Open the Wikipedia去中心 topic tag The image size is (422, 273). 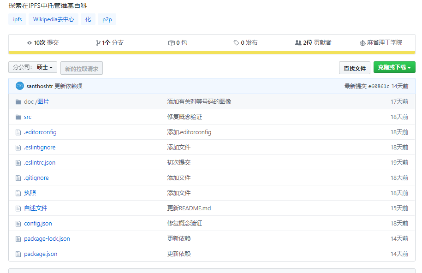pyautogui.click(x=53, y=19)
